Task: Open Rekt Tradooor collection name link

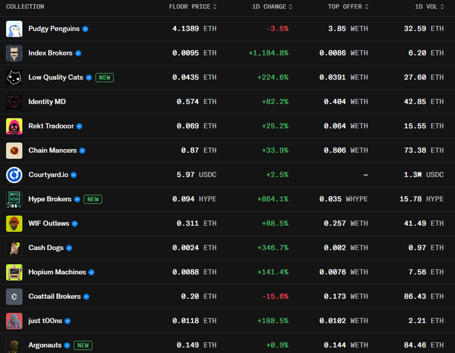Action: tap(51, 126)
